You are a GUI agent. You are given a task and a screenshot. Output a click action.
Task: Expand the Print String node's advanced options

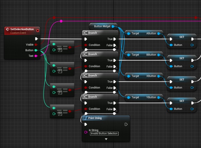[x=106, y=139]
